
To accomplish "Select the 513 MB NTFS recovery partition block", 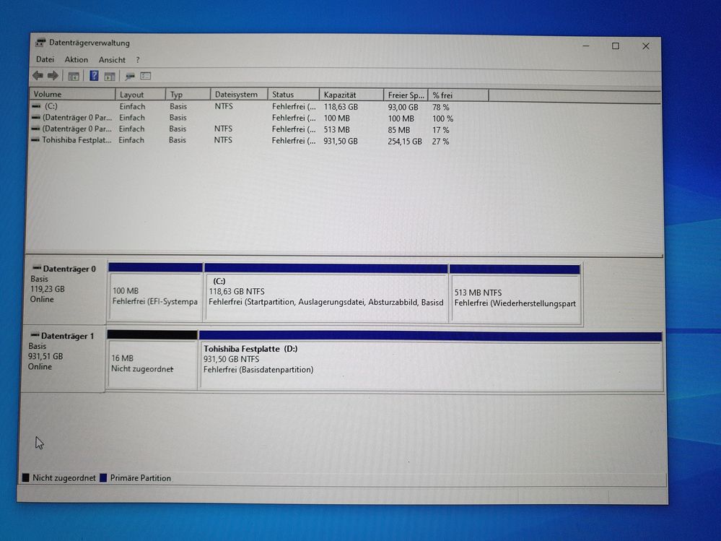I will coord(515,295).
